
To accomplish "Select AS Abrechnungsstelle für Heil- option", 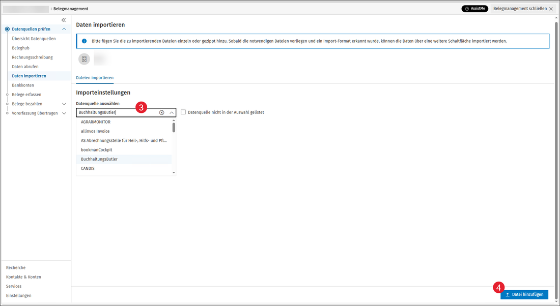I will tap(124, 140).
